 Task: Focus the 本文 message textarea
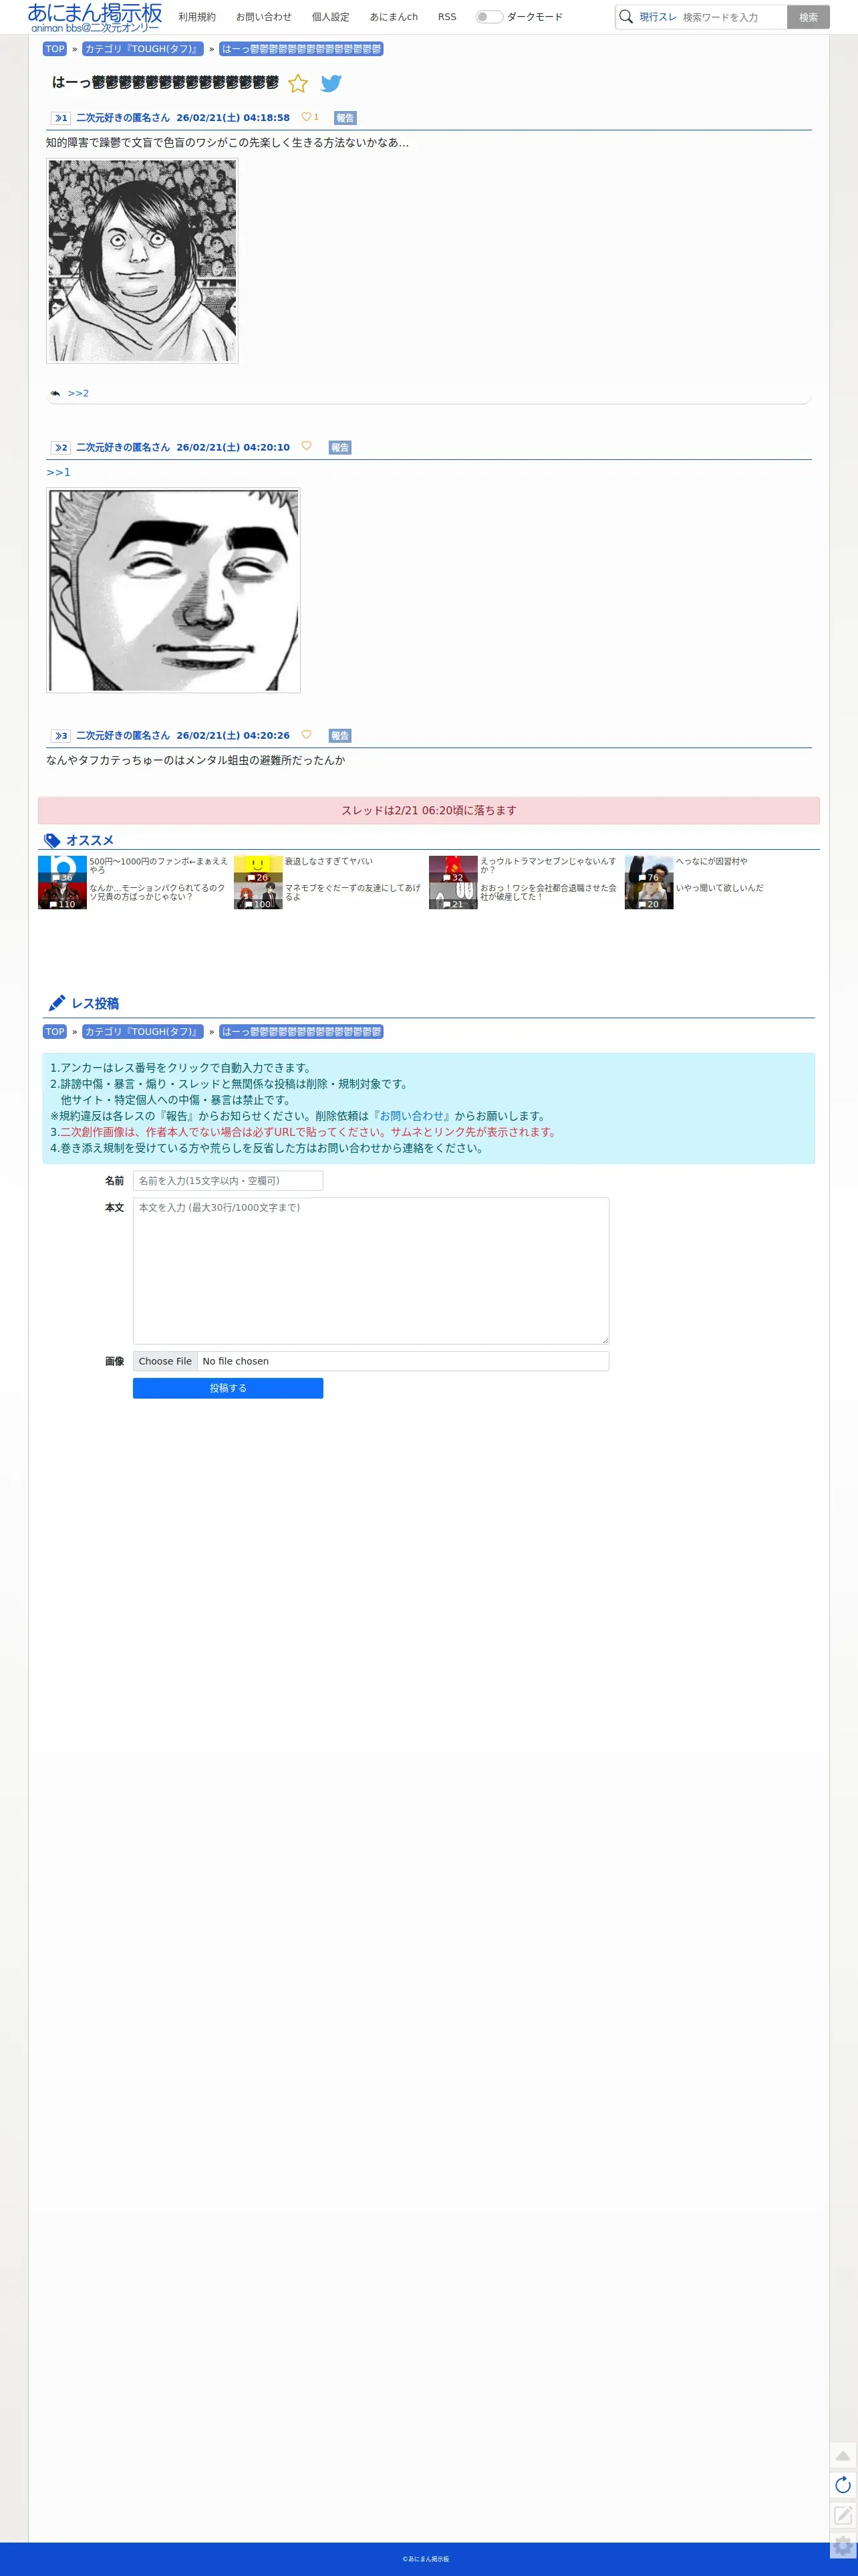coord(371,1271)
